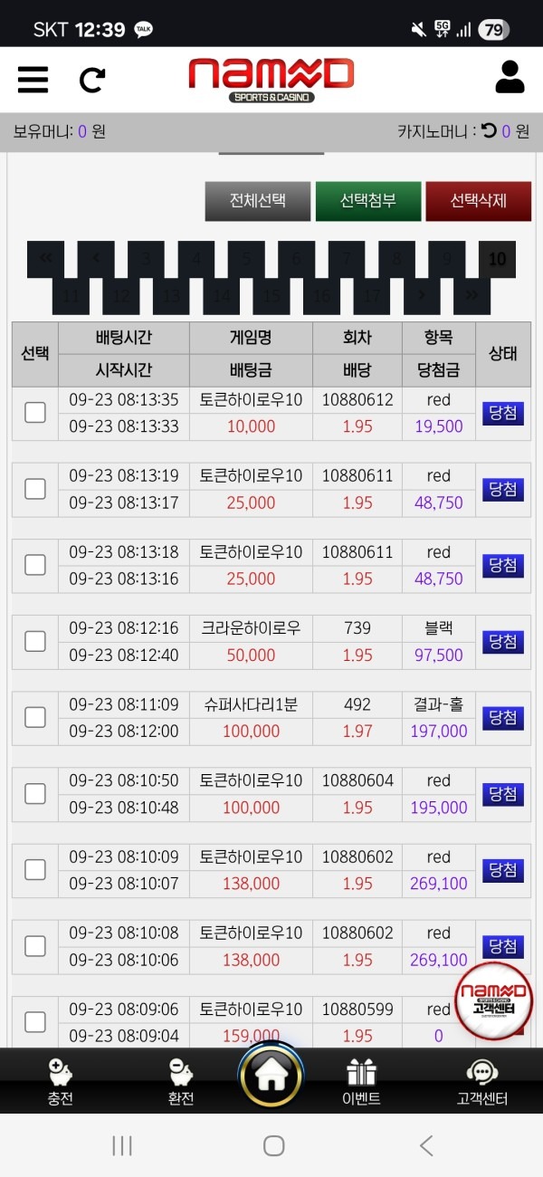
Task: Tap the casino money refresh arrow icon
Action: (490, 131)
